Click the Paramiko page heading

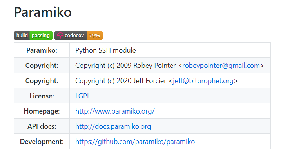[x=43, y=12]
